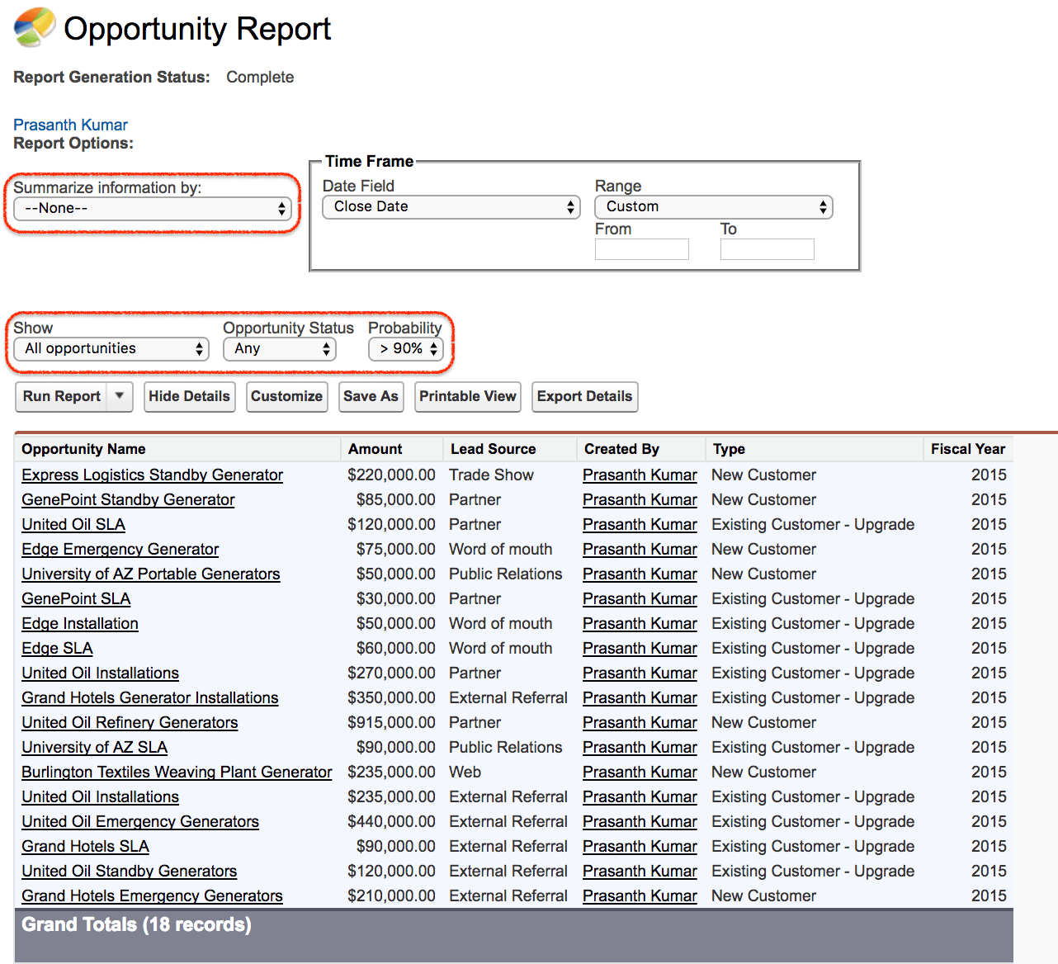Open Burlington Textiles Weaving Plant Generator link
The image size is (1058, 964).
pyautogui.click(x=177, y=772)
